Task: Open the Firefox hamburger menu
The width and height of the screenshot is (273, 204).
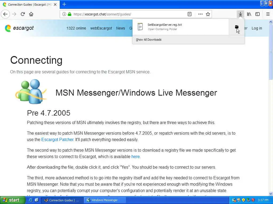Action: point(268,14)
